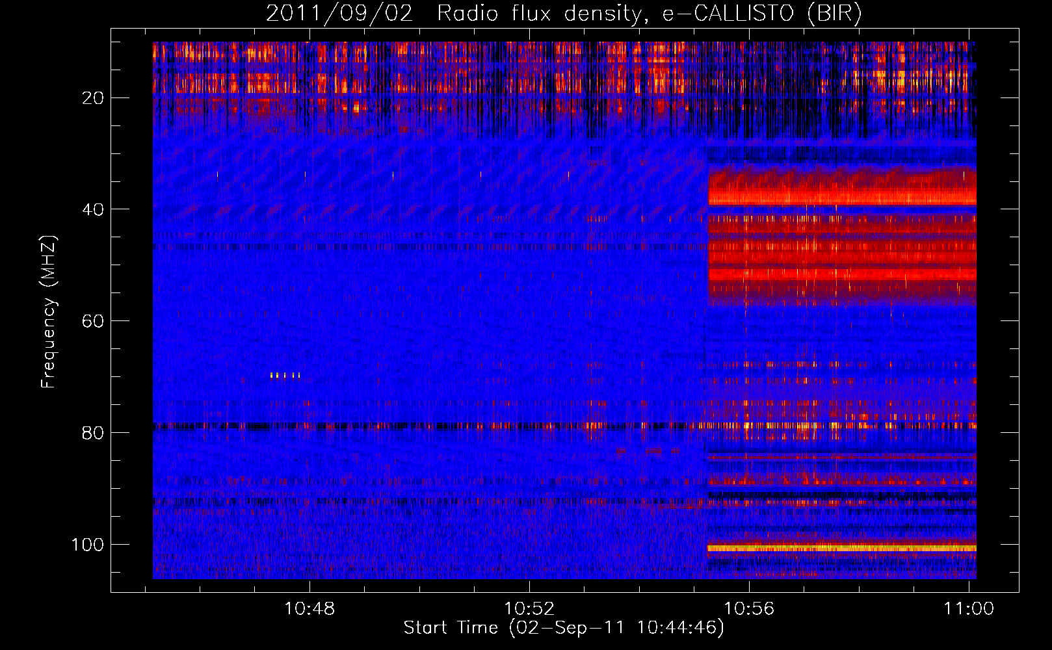
Task: Click the 10:52 time tick label
Action: (x=530, y=608)
